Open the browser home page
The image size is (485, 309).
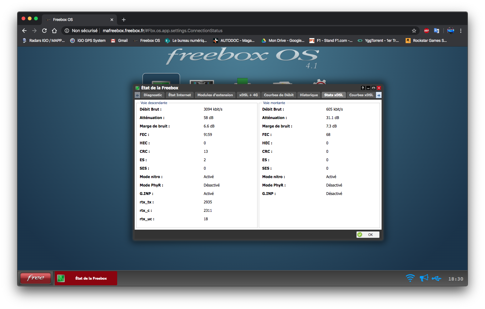54,31
